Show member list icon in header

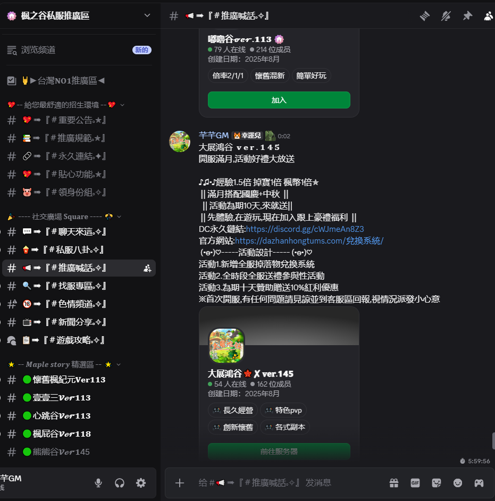click(x=488, y=15)
